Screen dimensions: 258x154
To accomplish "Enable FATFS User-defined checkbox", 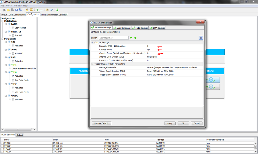I will 13,28.
